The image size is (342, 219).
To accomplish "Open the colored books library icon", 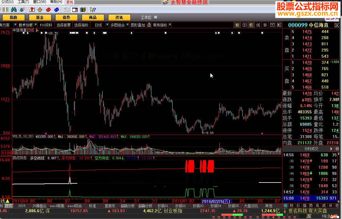I will (83, 10).
